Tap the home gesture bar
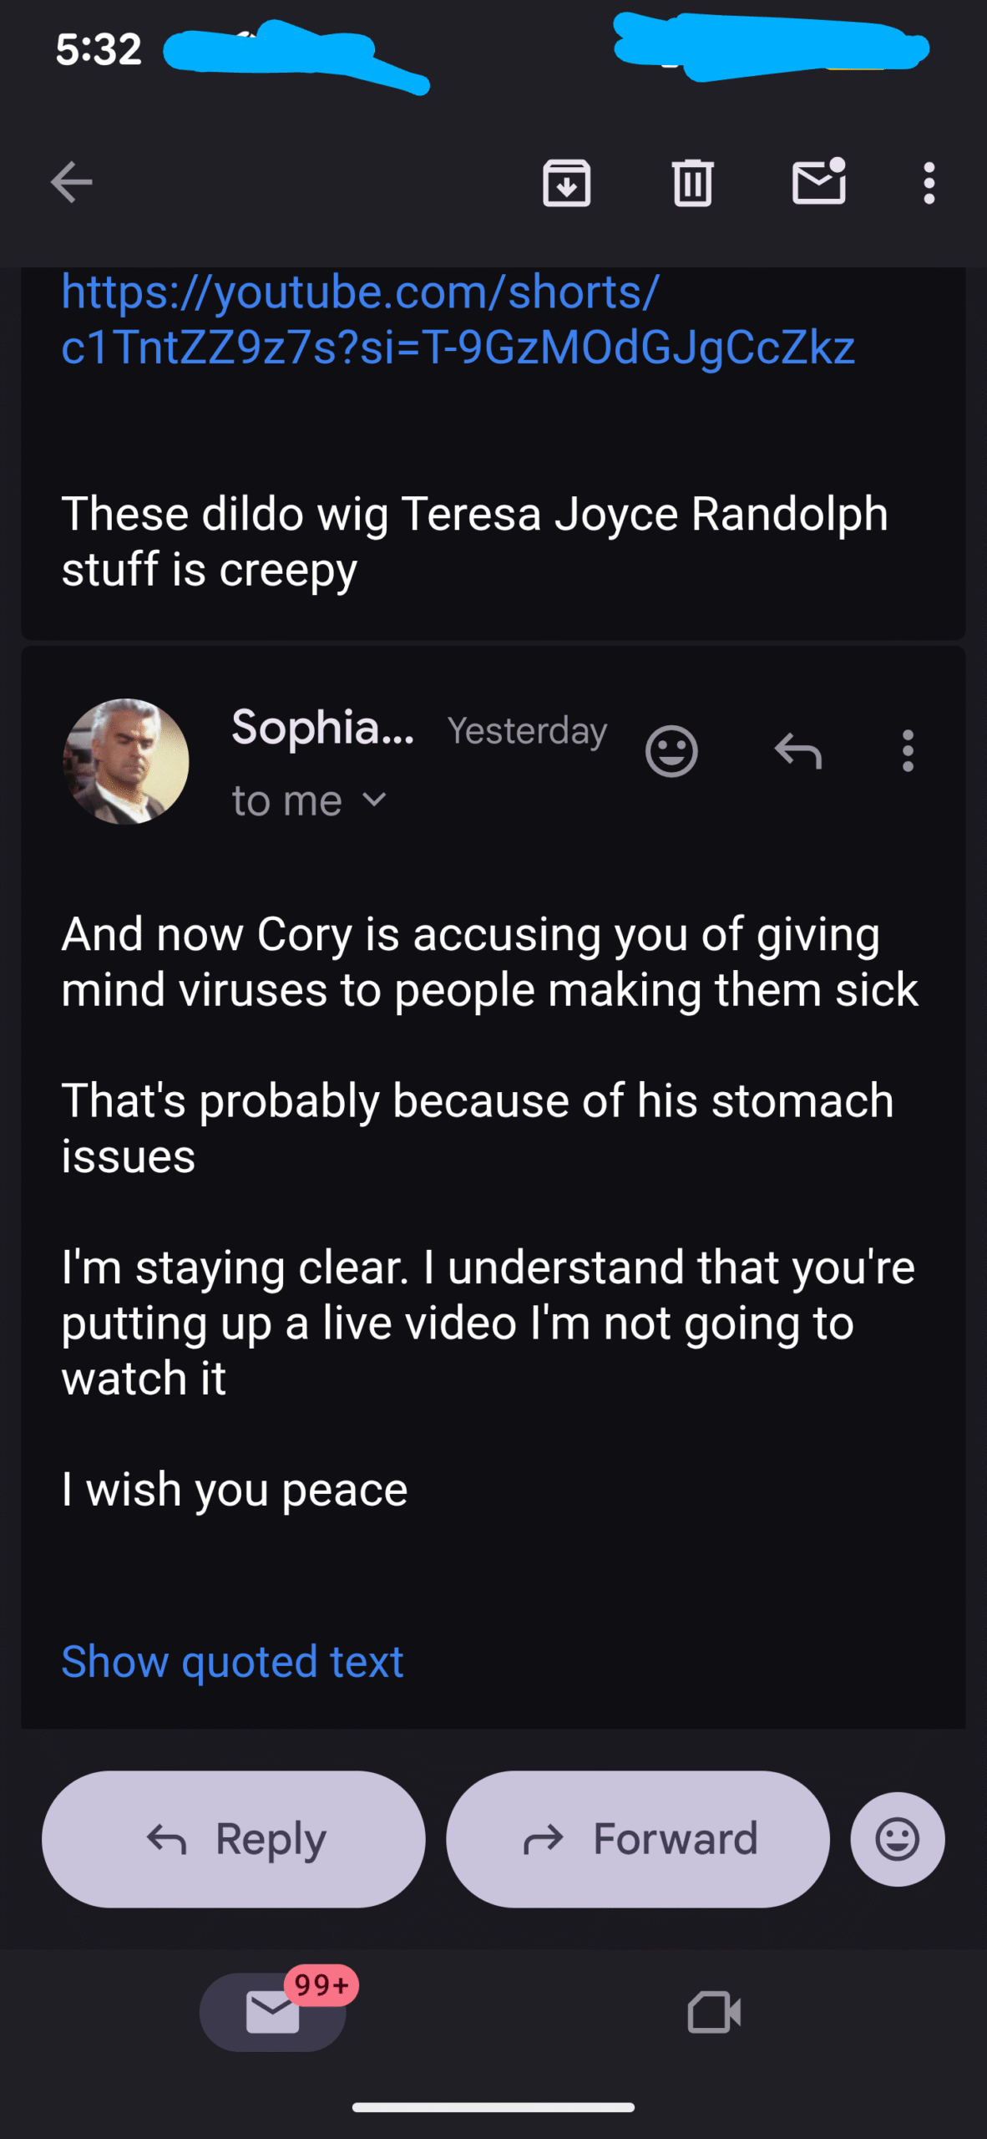The width and height of the screenshot is (987, 2139). coord(493,2107)
